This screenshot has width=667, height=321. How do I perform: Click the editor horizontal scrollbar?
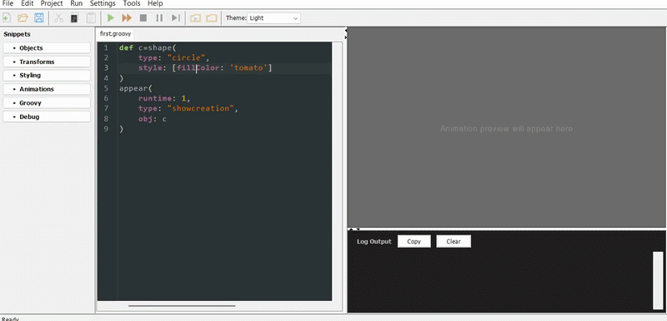(x=182, y=305)
